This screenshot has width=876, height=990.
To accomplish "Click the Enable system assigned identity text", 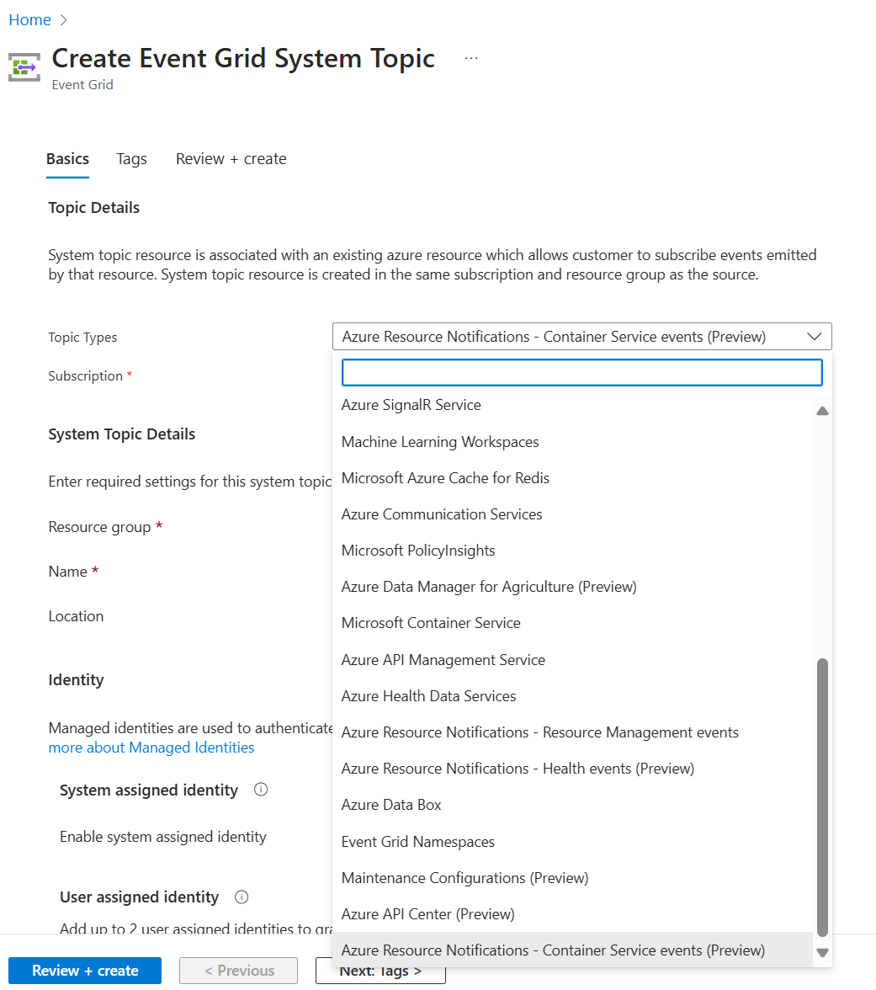I will click(x=163, y=837).
